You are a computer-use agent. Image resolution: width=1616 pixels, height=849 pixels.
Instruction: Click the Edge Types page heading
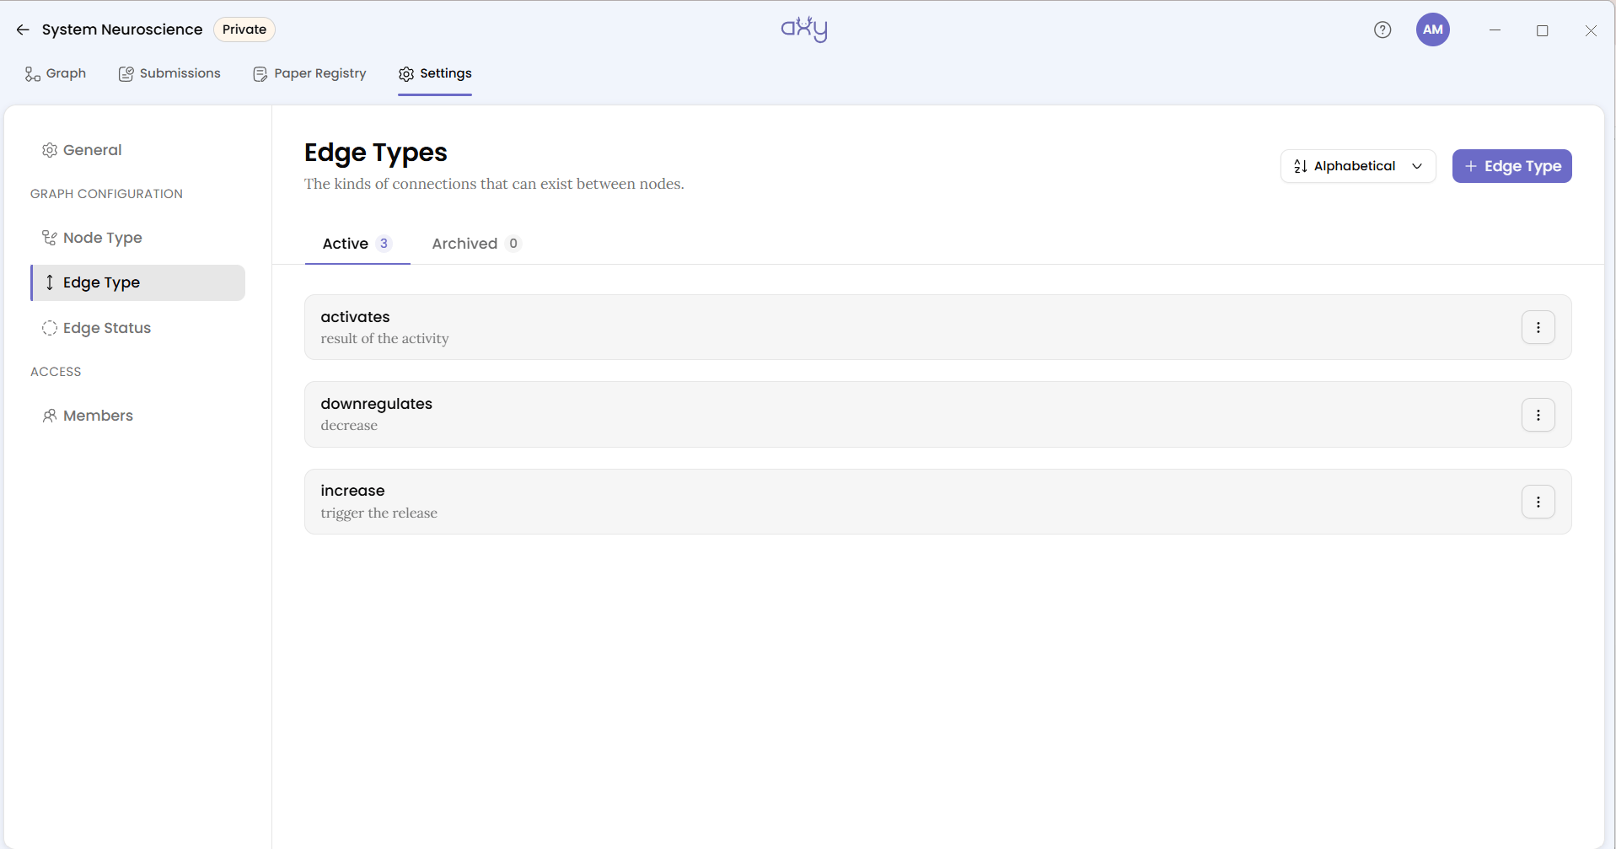(x=376, y=153)
